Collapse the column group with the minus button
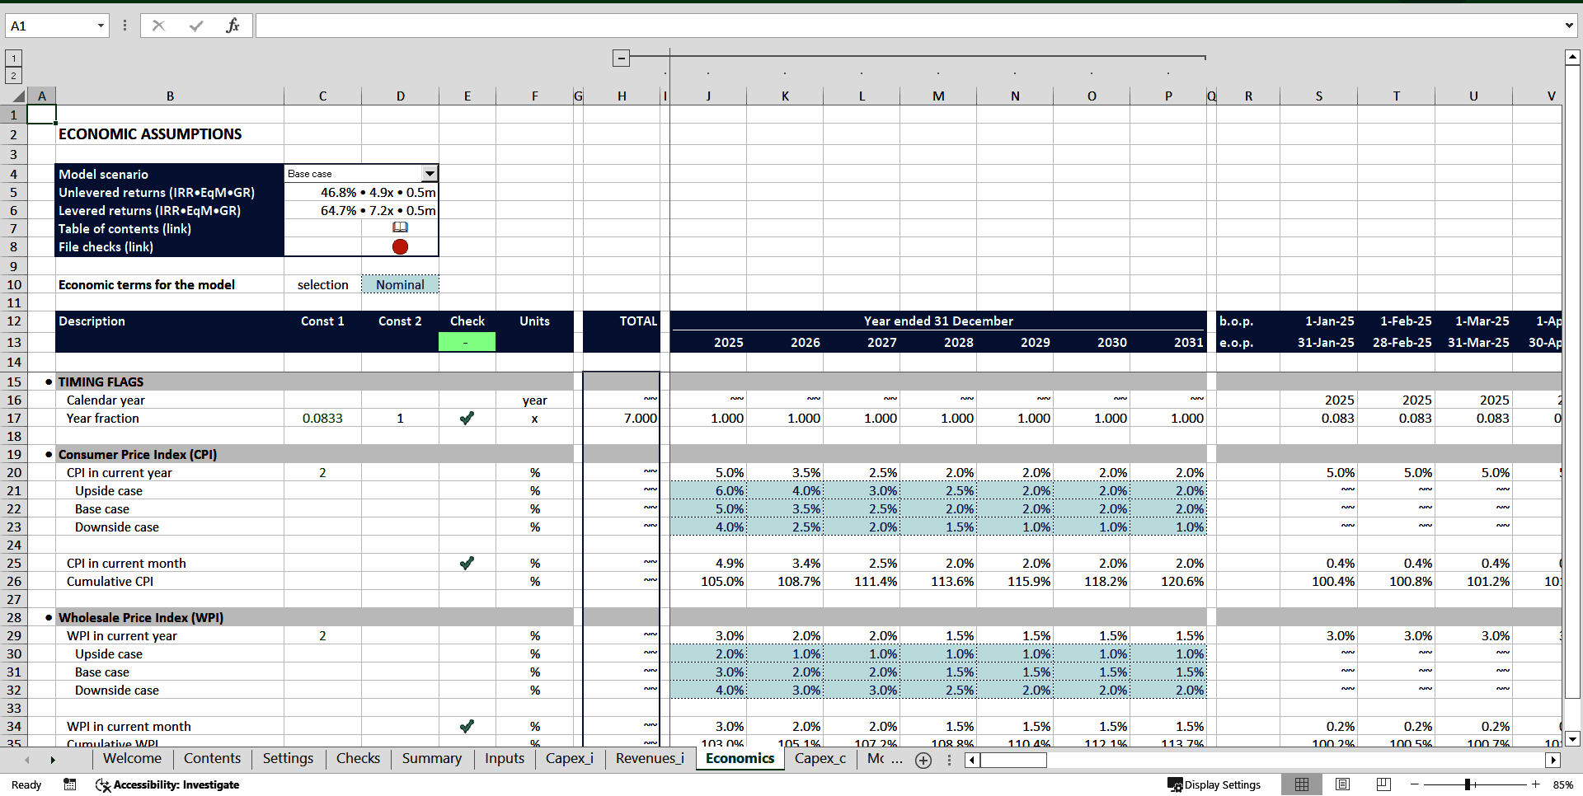Viewport: 1583px width, 796px height. point(621,58)
